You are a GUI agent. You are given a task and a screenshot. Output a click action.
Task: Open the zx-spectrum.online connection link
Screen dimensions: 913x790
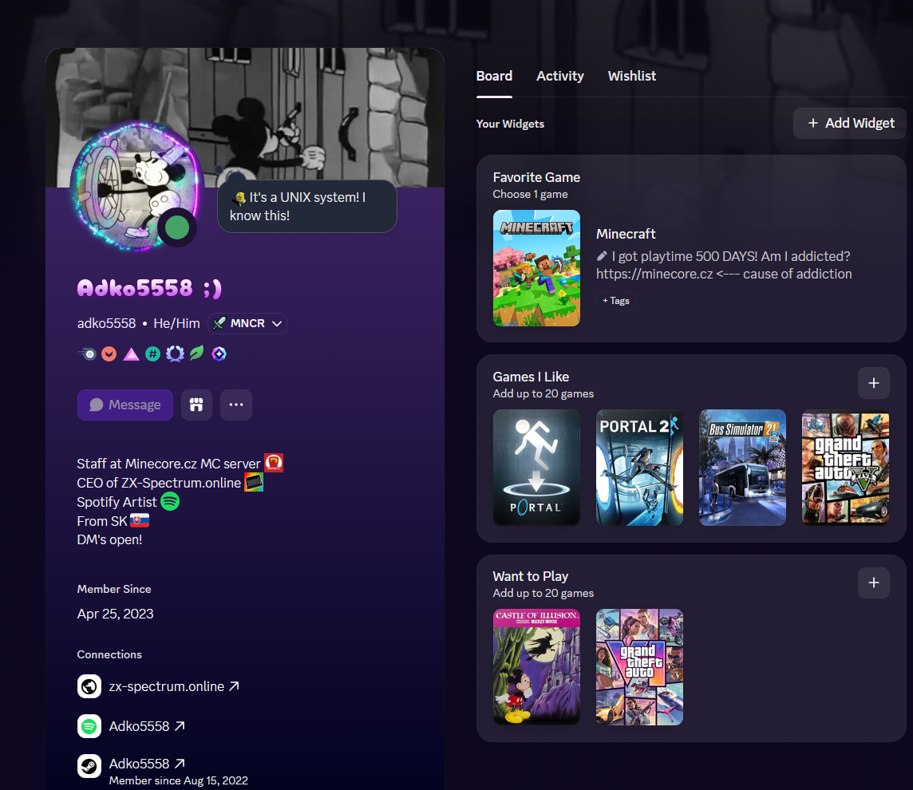174,686
